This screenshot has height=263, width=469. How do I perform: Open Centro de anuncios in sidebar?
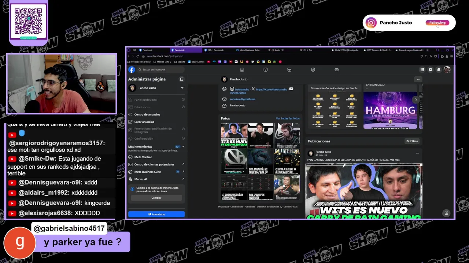[156, 114]
